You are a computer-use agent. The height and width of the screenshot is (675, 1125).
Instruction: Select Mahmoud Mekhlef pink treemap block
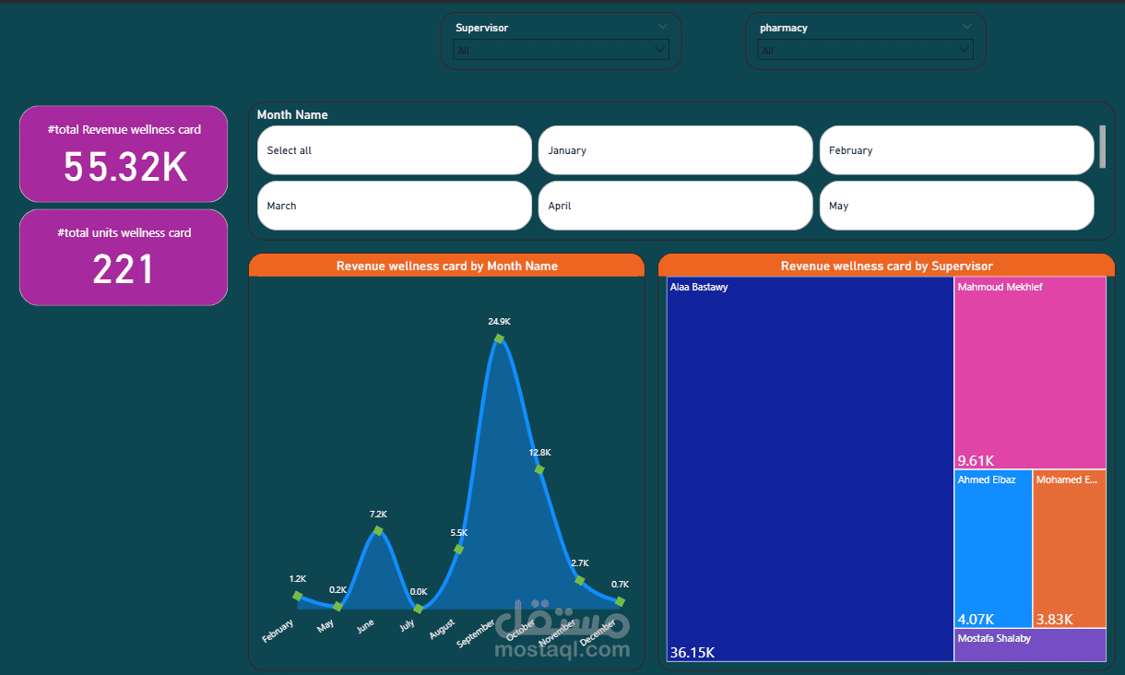pos(1030,373)
